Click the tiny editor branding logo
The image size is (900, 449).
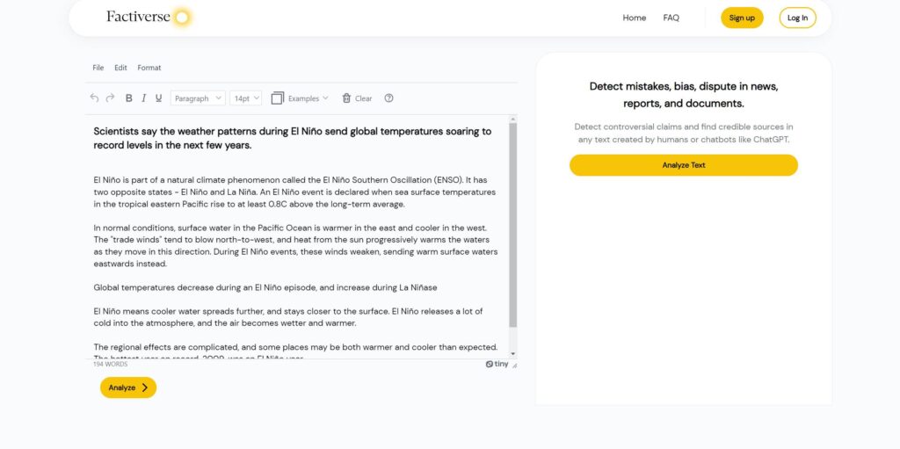(x=497, y=364)
